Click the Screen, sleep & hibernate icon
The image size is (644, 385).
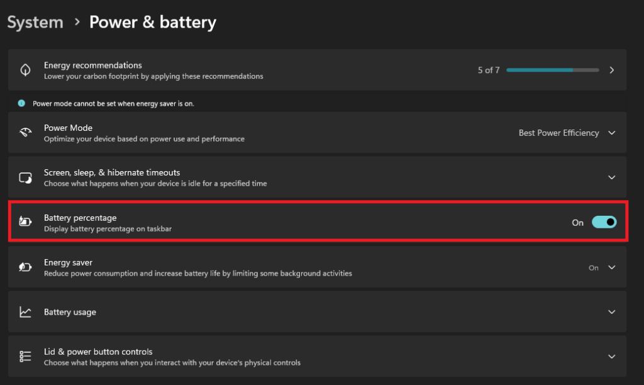[25, 177]
